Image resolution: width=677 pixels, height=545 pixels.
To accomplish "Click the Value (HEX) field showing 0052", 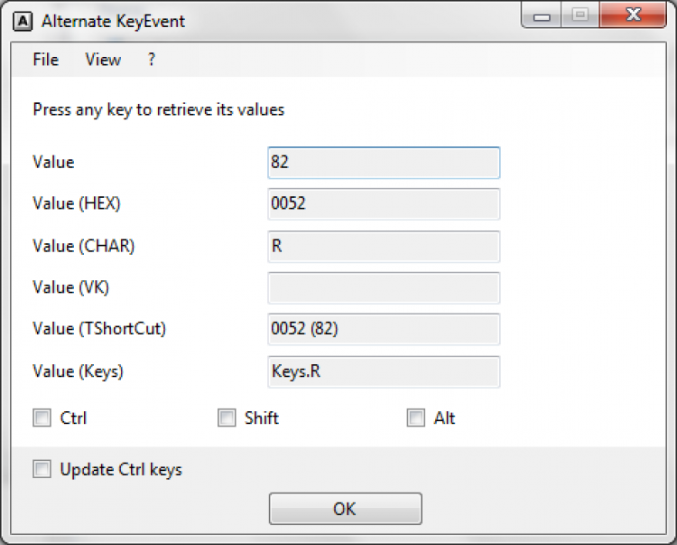I will tap(384, 204).
